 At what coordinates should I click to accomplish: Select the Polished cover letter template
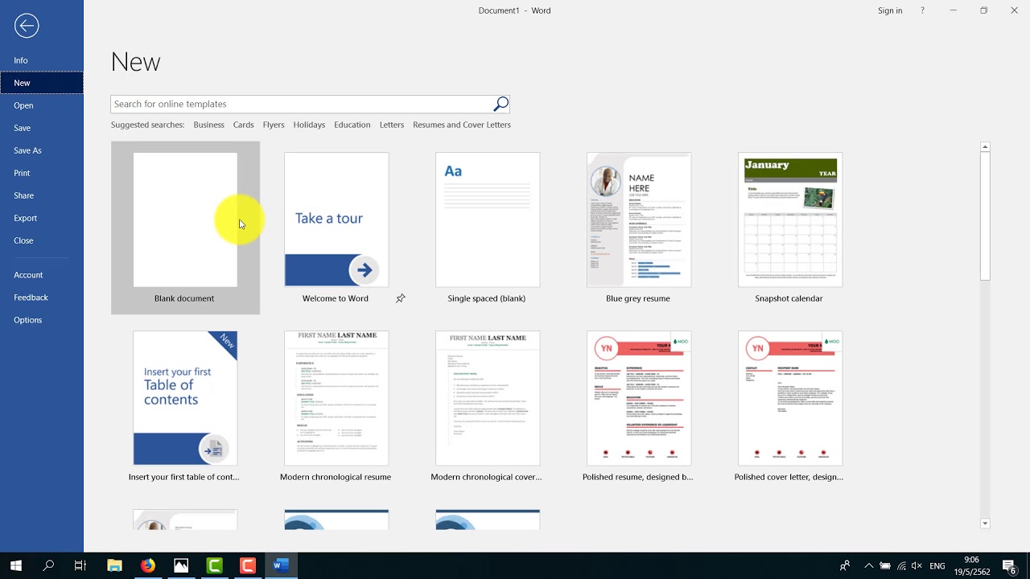pyautogui.click(x=790, y=406)
